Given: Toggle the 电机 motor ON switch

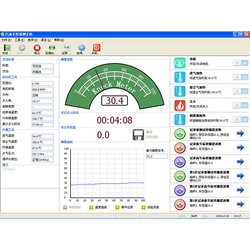Looking at the screenshot, I should (240, 63).
